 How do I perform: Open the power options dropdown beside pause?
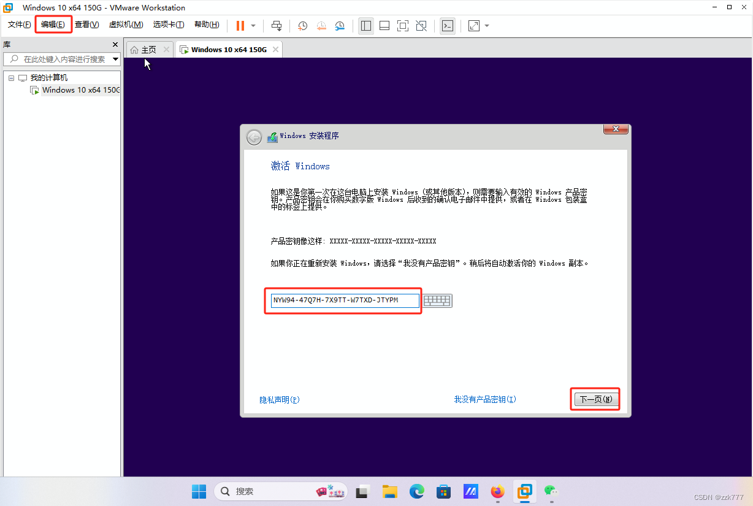point(253,26)
